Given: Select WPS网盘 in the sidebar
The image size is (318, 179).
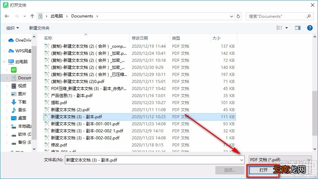Looking at the screenshot, I should pyautogui.click(x=20, y=51).
